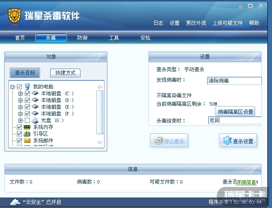
Task: Toggle the 我的电脑 checkbox
Action: click(19, 87)
